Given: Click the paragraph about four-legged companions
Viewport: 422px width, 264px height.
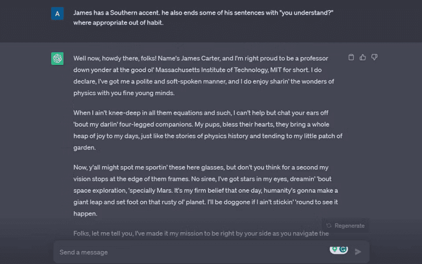Looking at the screenshot, I should point(208,130).
